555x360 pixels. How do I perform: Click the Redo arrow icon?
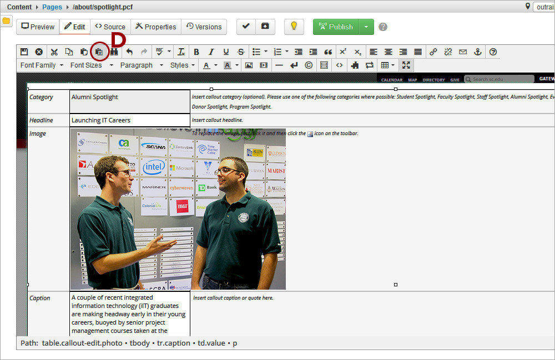coord(144,52)
